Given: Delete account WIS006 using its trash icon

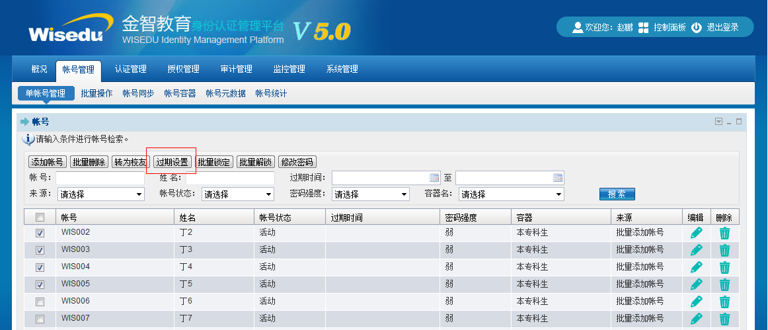Looking at the screenshot, I should [724, 302].
